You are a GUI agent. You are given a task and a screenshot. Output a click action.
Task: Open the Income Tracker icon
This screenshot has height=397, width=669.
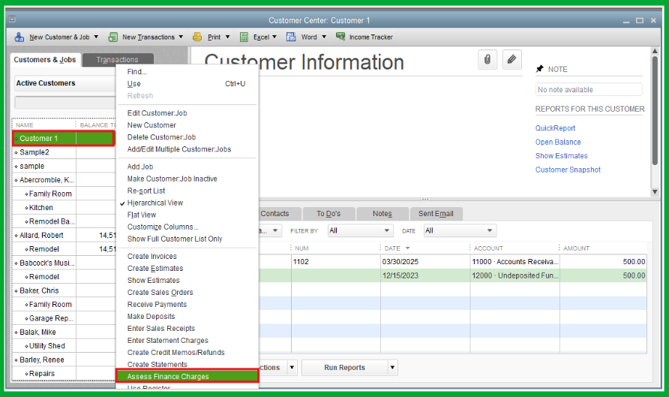(x=340, y=37)
